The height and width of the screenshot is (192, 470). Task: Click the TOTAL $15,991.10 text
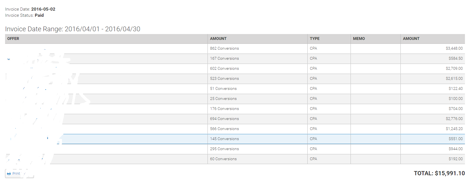[x=439, y=173]
